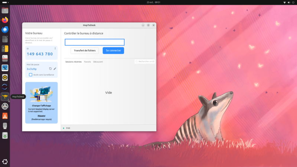The image size is (297, 167).
Task: Maximize the HopToDesk window
Action: click(148, 25)
